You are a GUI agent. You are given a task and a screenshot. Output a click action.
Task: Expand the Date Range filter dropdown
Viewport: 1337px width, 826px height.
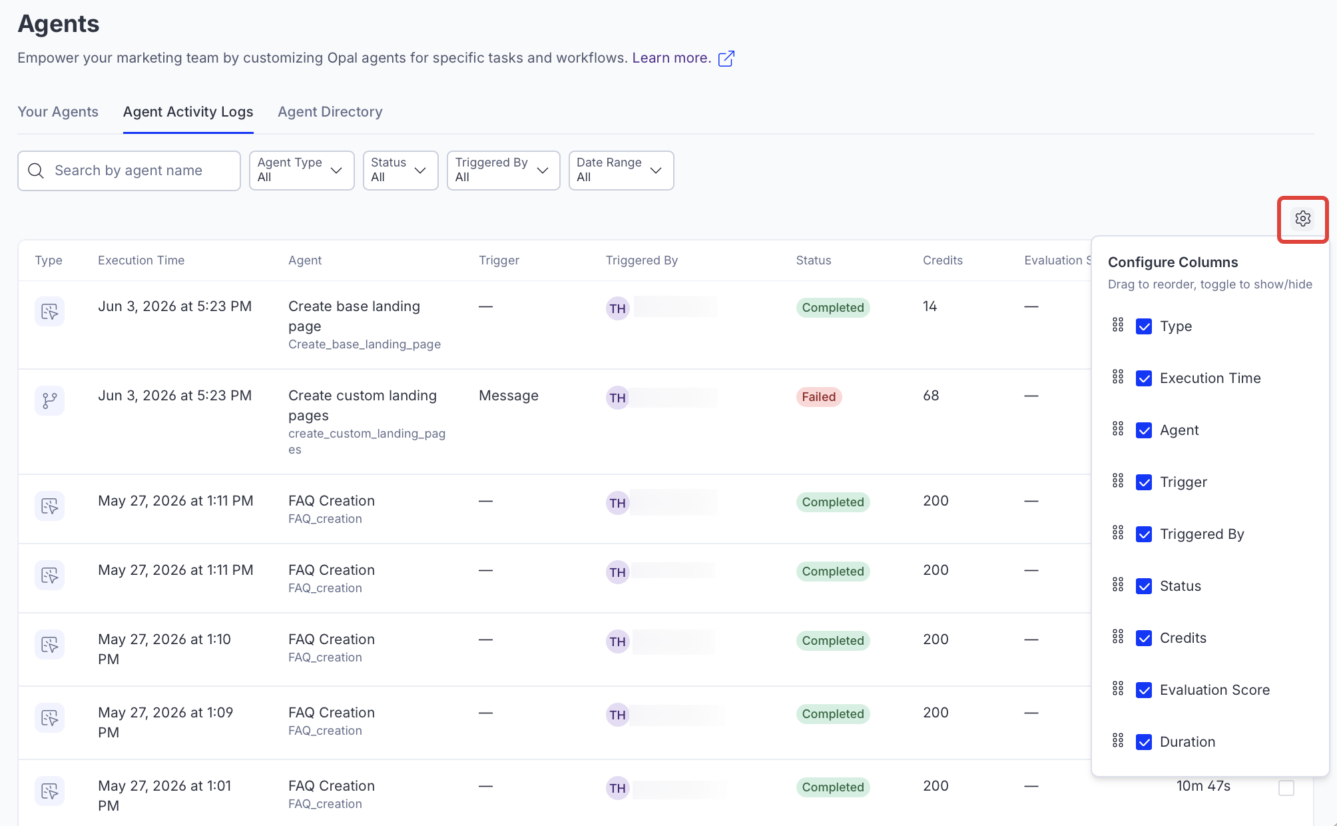621,171
